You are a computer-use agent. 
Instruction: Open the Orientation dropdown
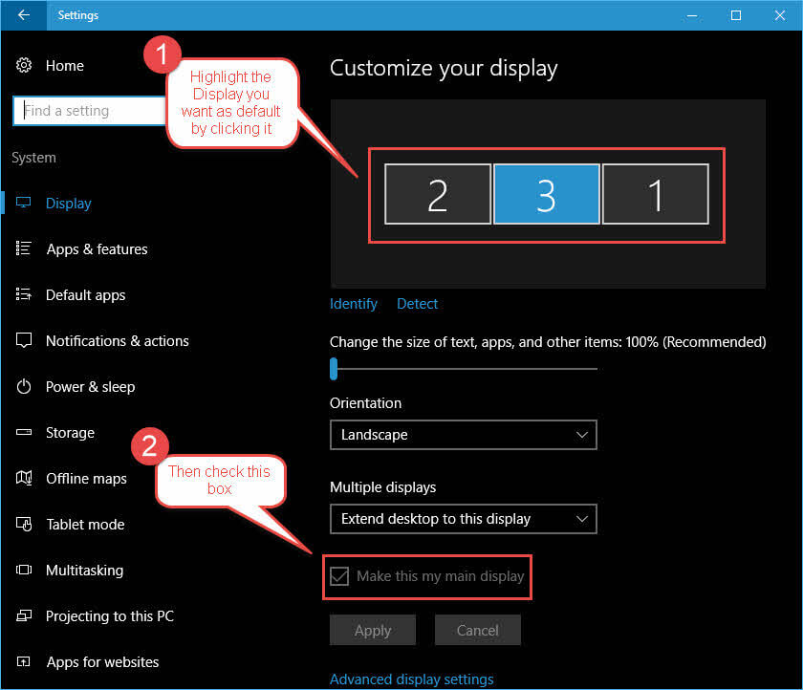point(463,435)
